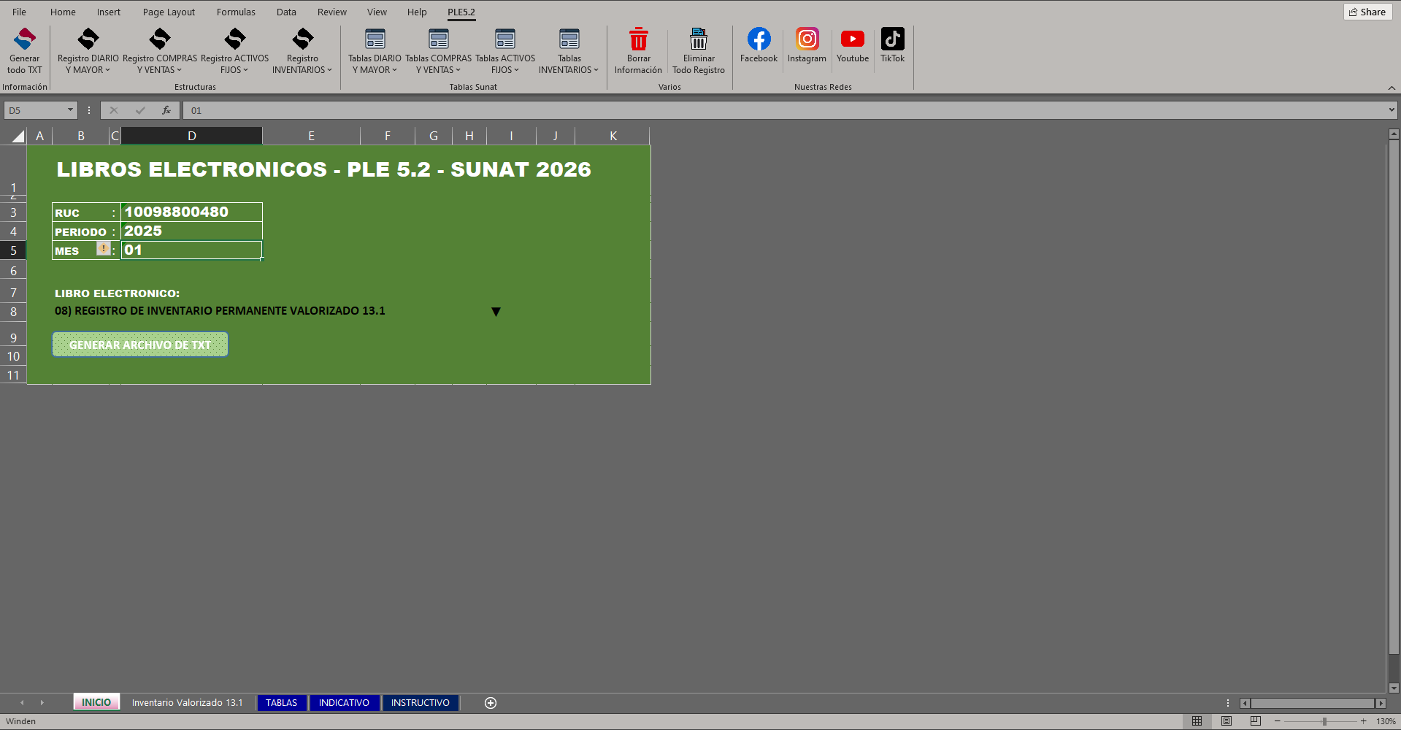Click the confirm entry checkmark icon

[140, 110]
